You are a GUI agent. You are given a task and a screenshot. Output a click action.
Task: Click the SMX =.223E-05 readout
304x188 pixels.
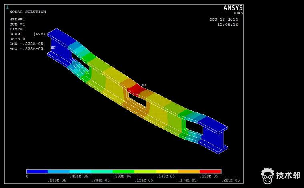[x=26, y=48]
